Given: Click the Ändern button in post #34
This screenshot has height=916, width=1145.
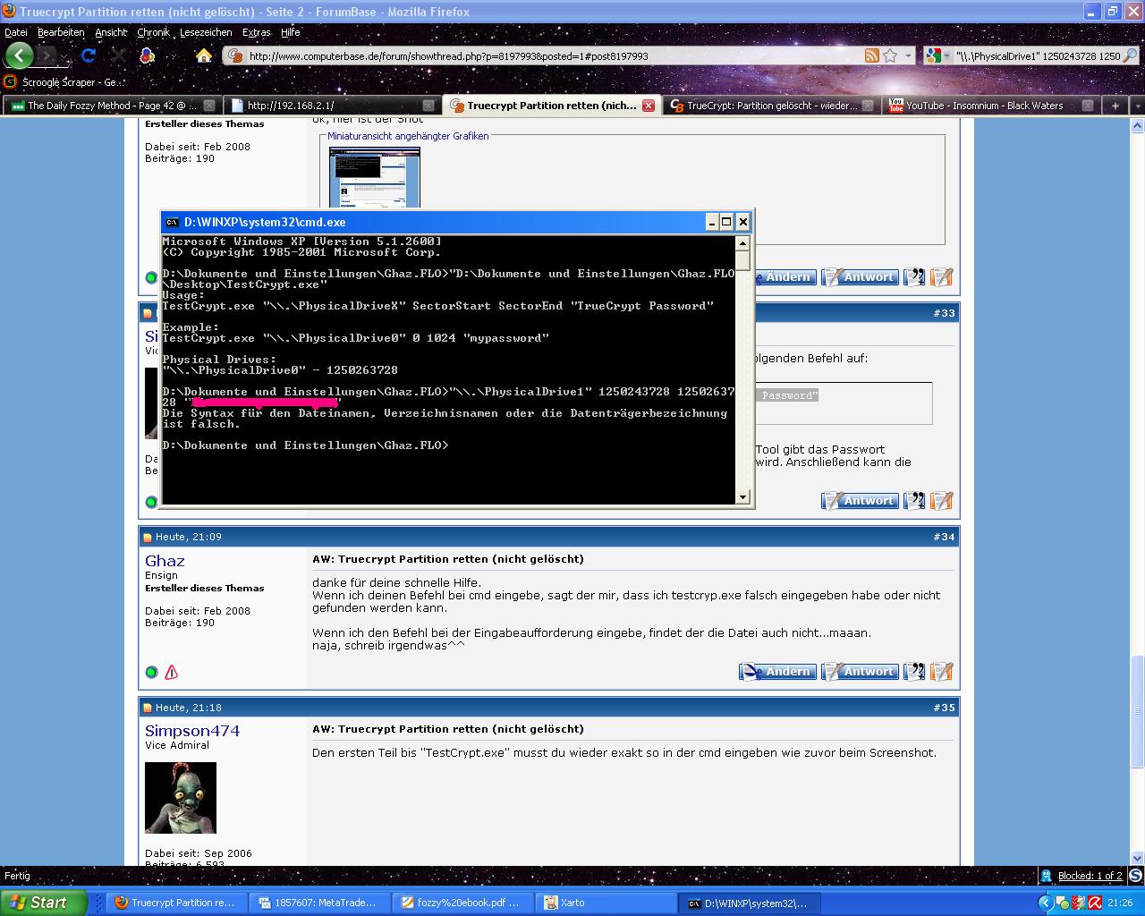Looking at the screenshot, I should [777, 671].
